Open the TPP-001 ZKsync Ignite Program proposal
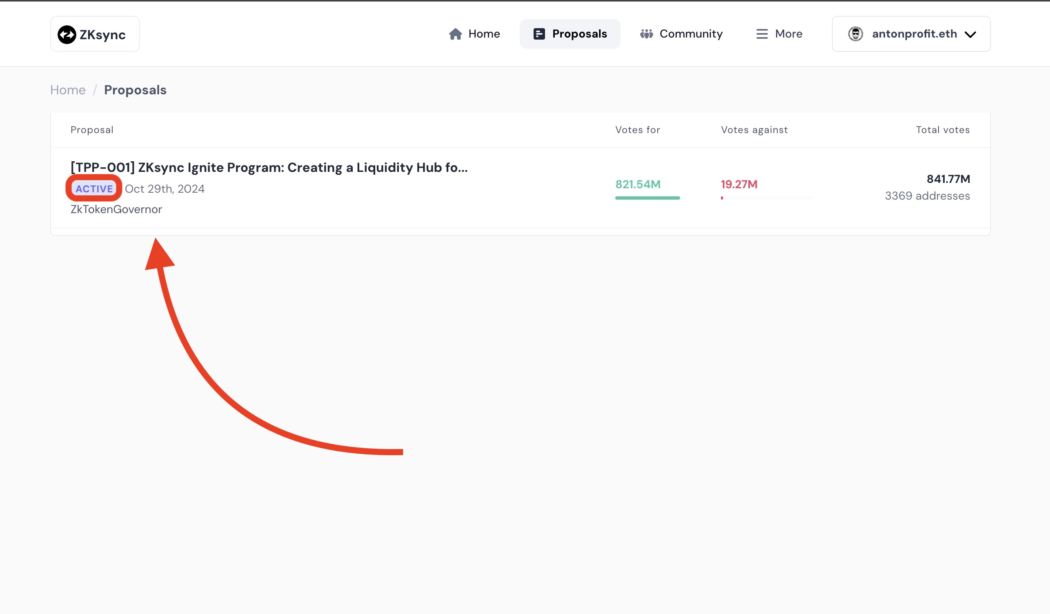This screenshot has height=614, width=1050. tap(269, 167)
